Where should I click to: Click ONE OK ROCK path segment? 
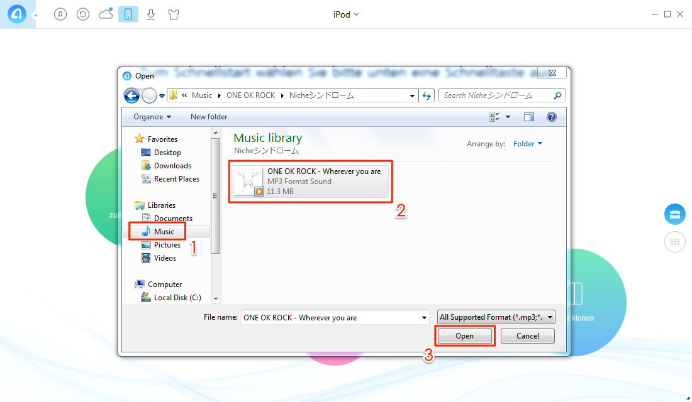(250, 95)
